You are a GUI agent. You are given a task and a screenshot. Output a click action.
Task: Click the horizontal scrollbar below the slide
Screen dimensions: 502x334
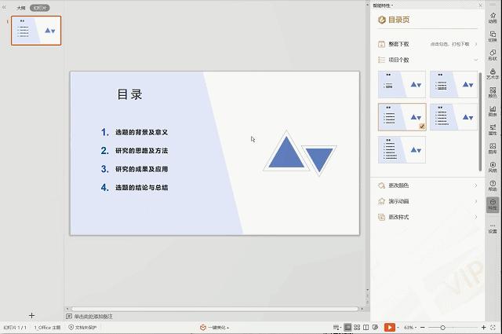point(214,309)
